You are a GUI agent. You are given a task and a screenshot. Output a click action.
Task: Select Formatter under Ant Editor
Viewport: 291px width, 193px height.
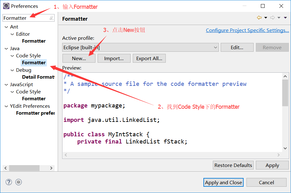[34, 41]
